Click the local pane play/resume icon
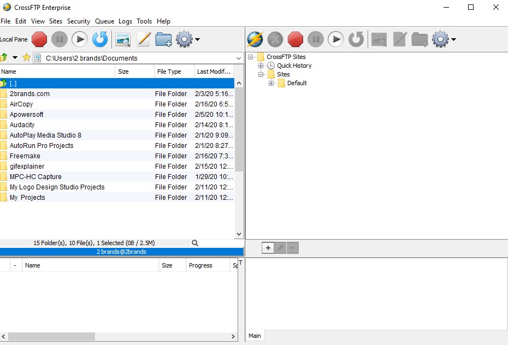 (80, 39)
